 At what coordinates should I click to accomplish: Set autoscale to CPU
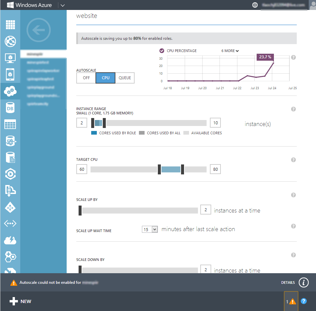click(x=105, y=78)
